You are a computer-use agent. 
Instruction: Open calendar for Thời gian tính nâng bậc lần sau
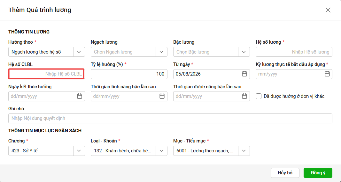coord(162,96)
